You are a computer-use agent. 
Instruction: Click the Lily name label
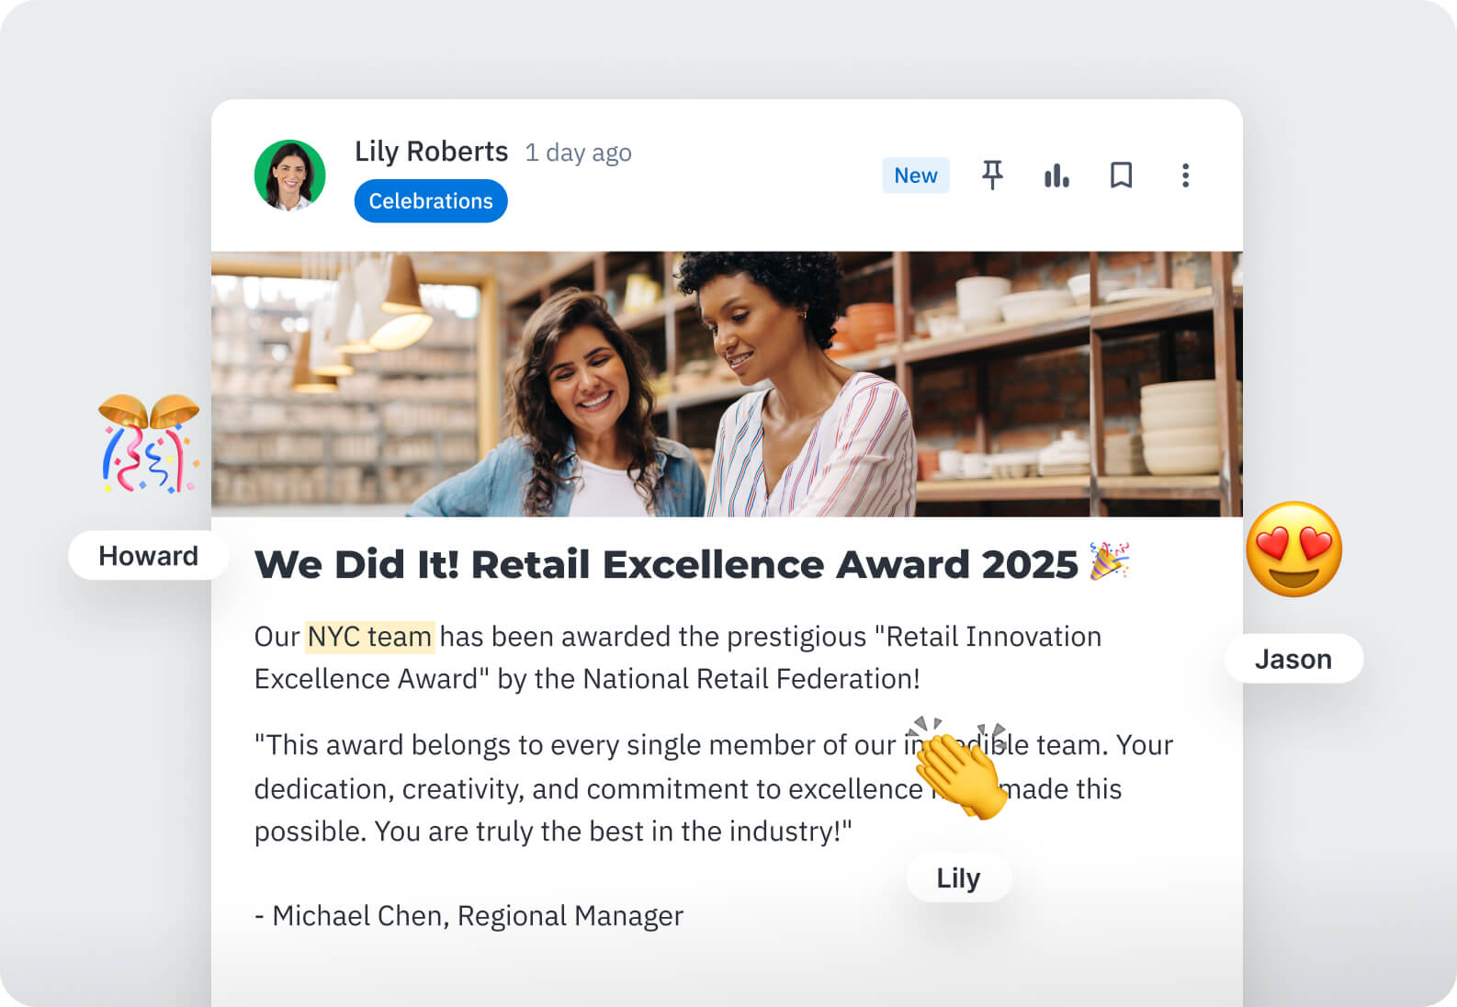tap(958, 877)
